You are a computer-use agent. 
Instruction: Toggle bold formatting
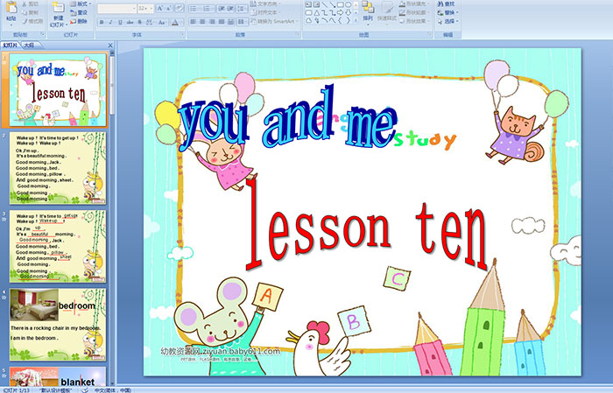[x=102, y=22]
